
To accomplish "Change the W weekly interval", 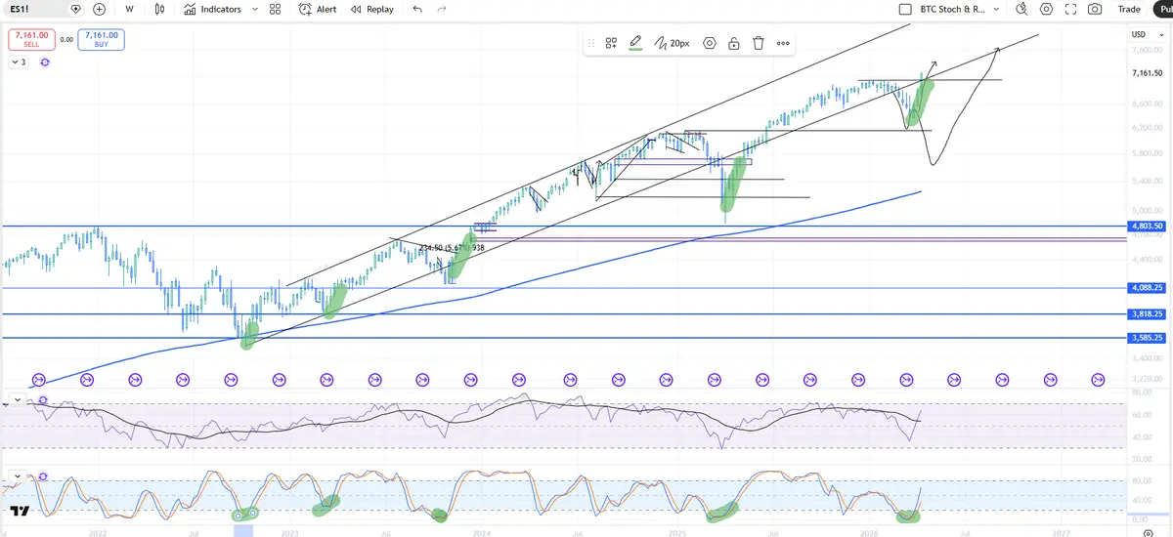I will pyautogui.click(x=129, y=9).
